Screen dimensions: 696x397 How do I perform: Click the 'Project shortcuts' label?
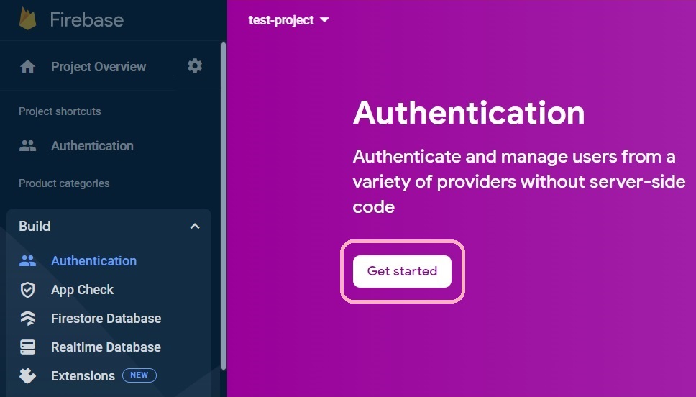[60, 111]
